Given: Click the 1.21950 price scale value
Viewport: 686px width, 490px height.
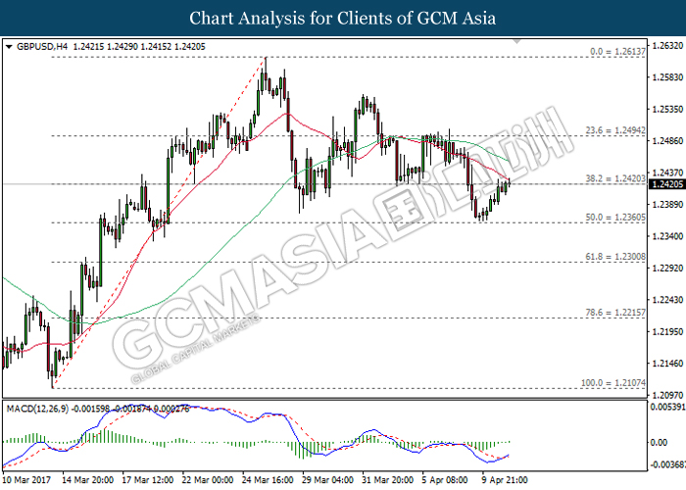Looking at the screenshot, I should pos(667,331).
